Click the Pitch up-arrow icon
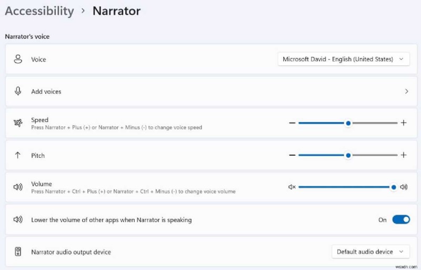 [x=18, y=155]
